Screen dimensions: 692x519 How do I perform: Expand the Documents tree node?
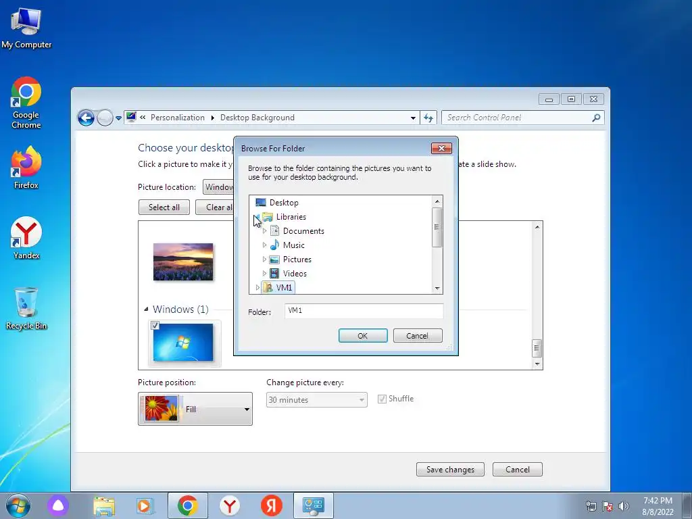(264, 231)
